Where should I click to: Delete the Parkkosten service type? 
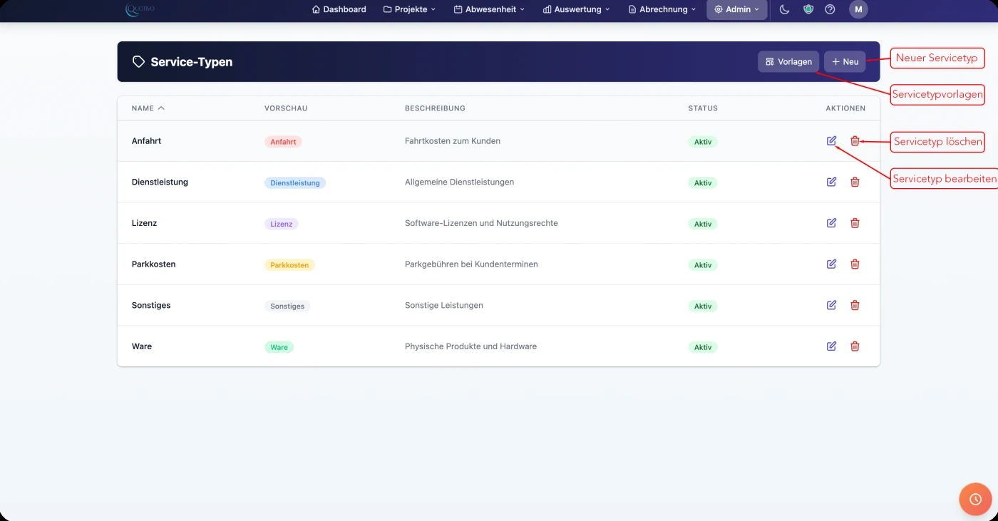tap(855, 264)
